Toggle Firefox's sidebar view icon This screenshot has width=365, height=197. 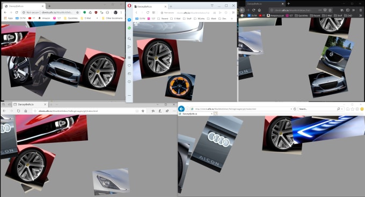pos(348,10)
